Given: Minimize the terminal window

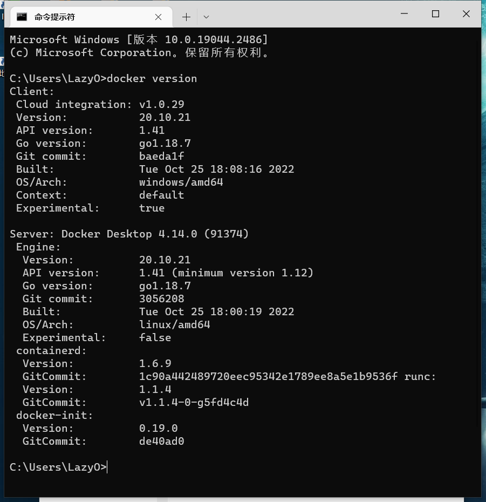Looking at the screenshot, I should point(405,14).
